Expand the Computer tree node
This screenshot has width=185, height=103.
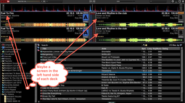[1, 45]
